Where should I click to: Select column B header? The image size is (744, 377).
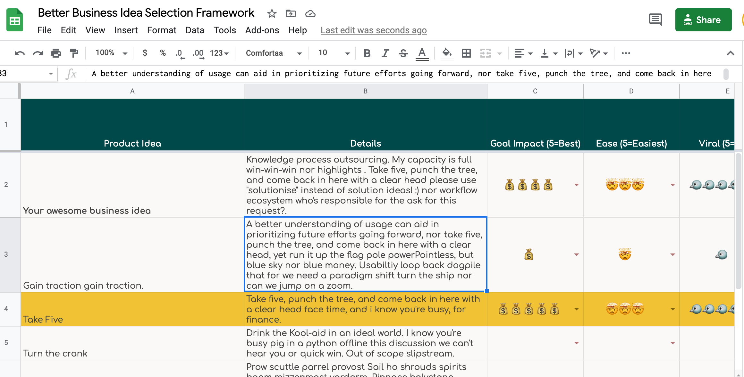(x=366, y=91)
